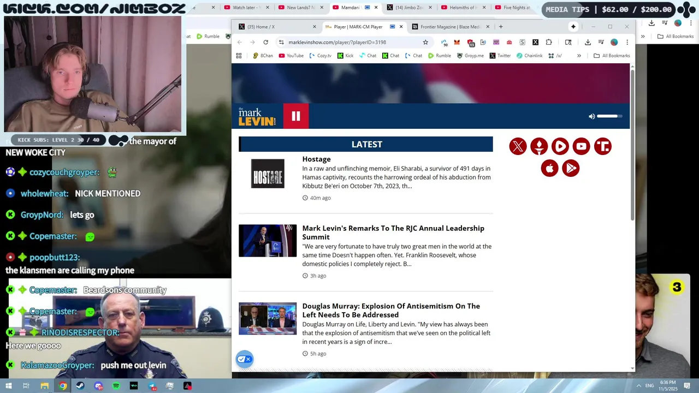
Task: Open the Rumble bookmark in front window
Action: pyautogui.click(x=440, y=56)
